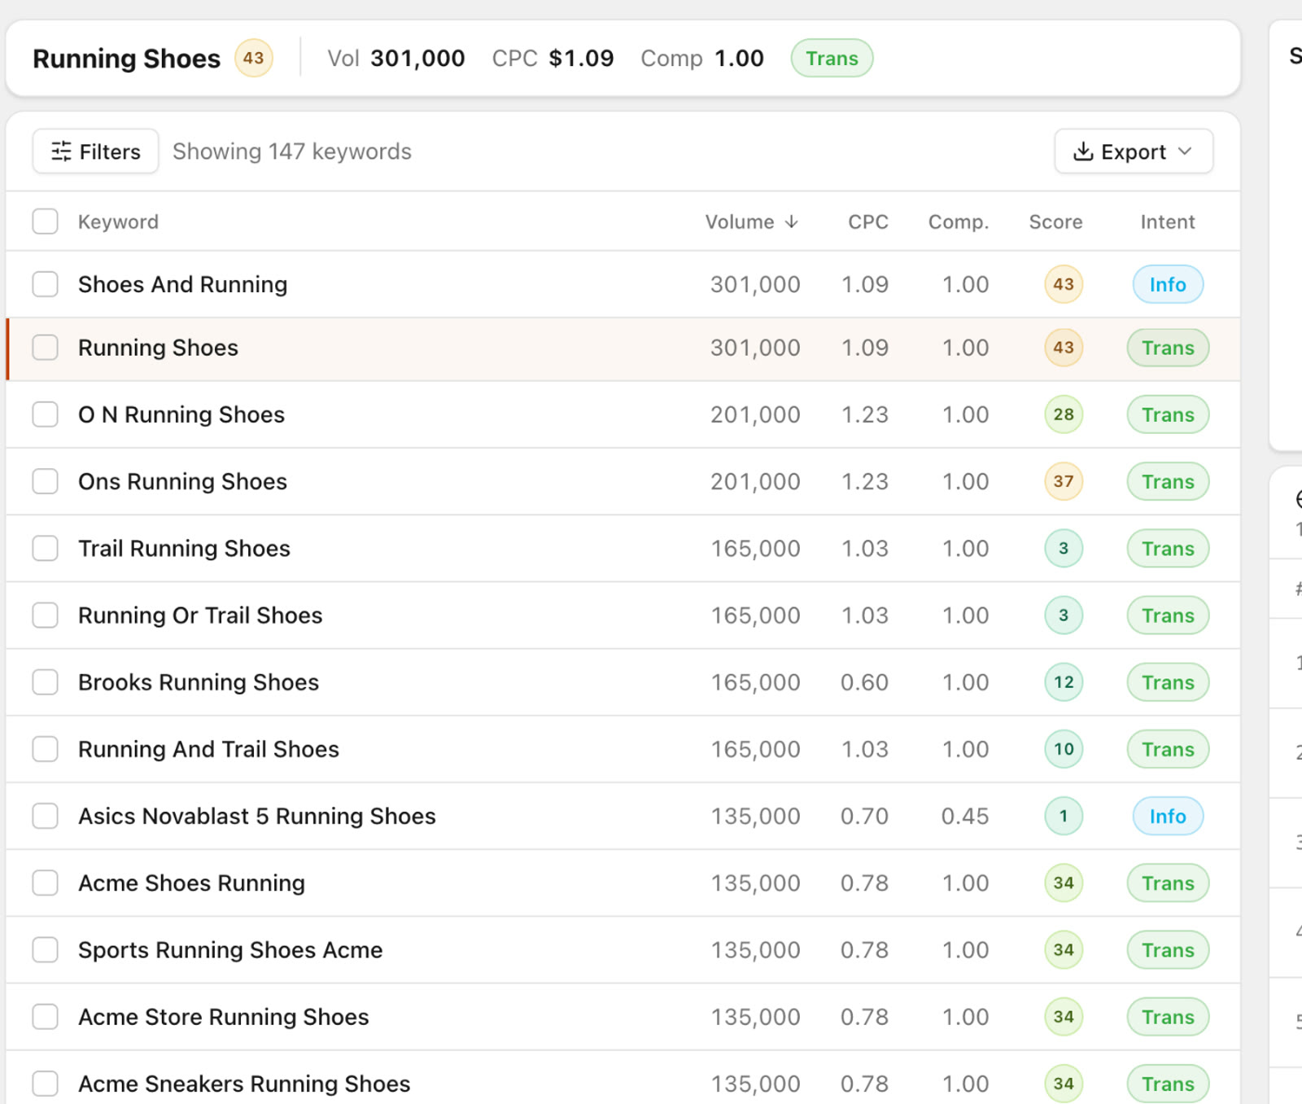Click the Keyword column header
Viewport: 1302px width, 1104px height.
(118, 222)
